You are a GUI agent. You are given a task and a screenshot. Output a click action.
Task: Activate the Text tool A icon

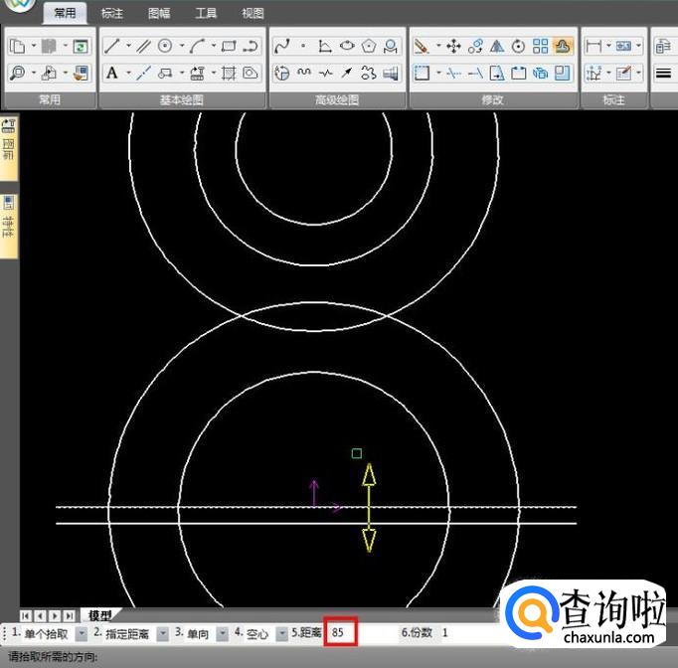pyautogui.click(x=111, y=73)
